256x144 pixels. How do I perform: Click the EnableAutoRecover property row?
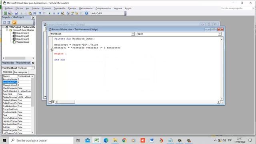(17, 106)
